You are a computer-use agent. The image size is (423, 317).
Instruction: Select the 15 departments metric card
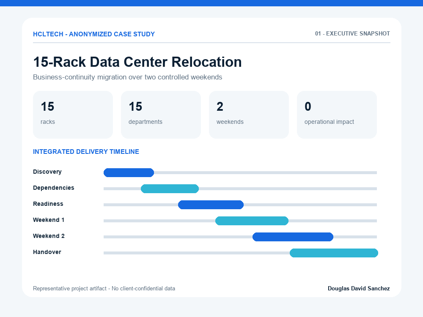[161, 115]
